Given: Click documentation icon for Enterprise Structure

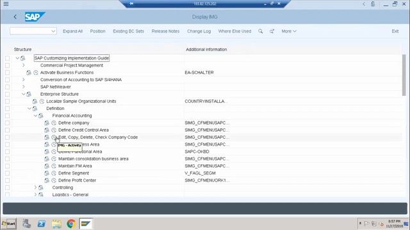Looking at the screenshot, I should [29, 94].
